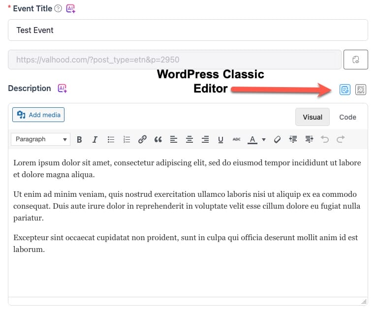The width and height of the screenshot is (378, 314).
Task: Insert a numbered list
Action: [126, 139]
